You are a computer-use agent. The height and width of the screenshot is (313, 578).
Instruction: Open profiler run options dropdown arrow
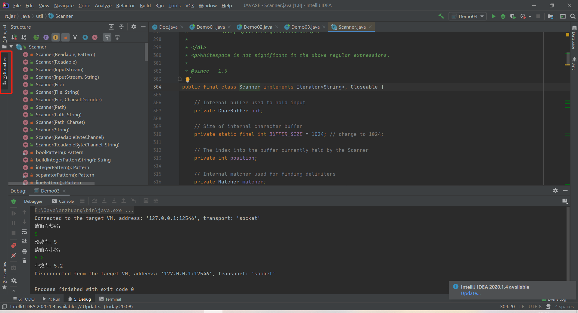[x=530, y=16]
